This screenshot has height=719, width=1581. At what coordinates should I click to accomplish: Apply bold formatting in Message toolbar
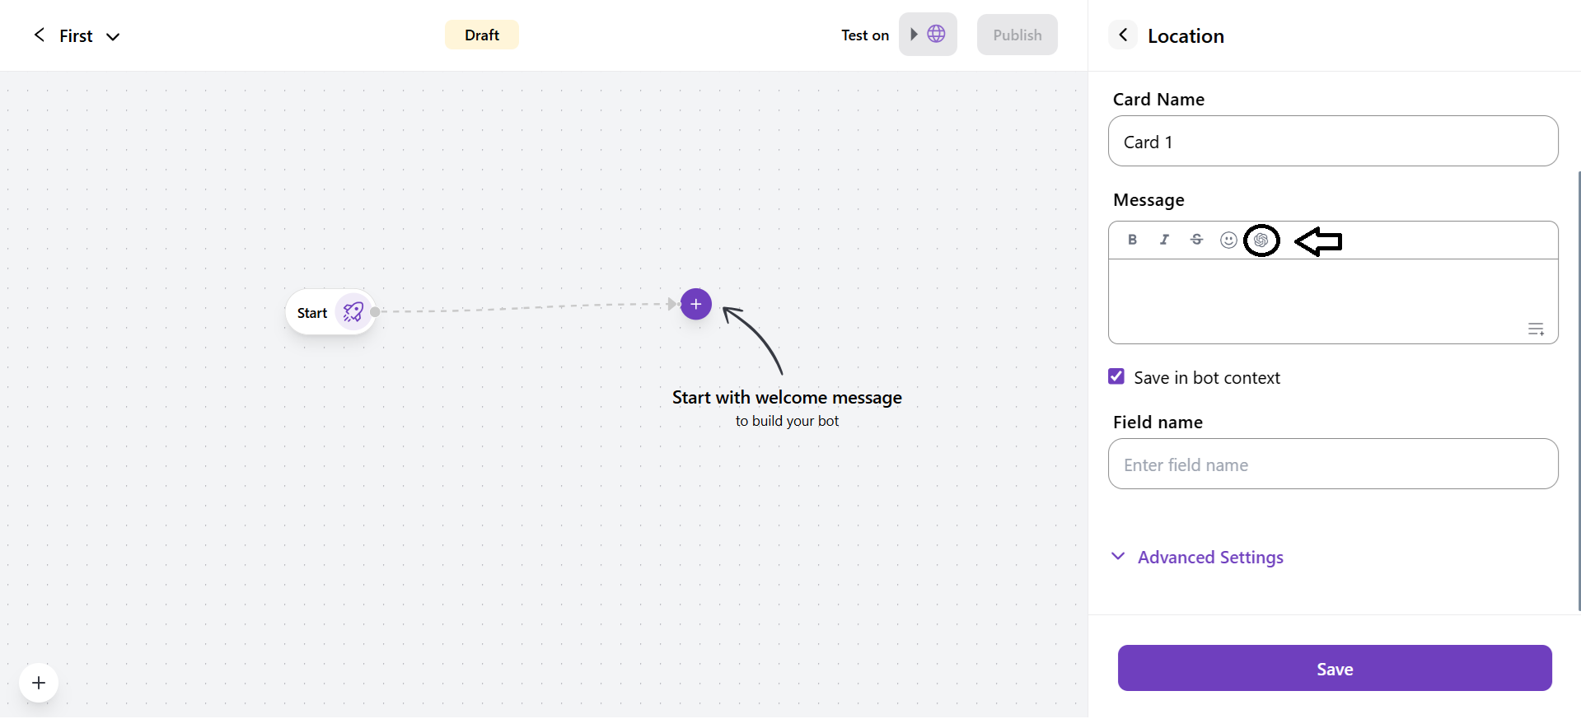click(1132, 240)
